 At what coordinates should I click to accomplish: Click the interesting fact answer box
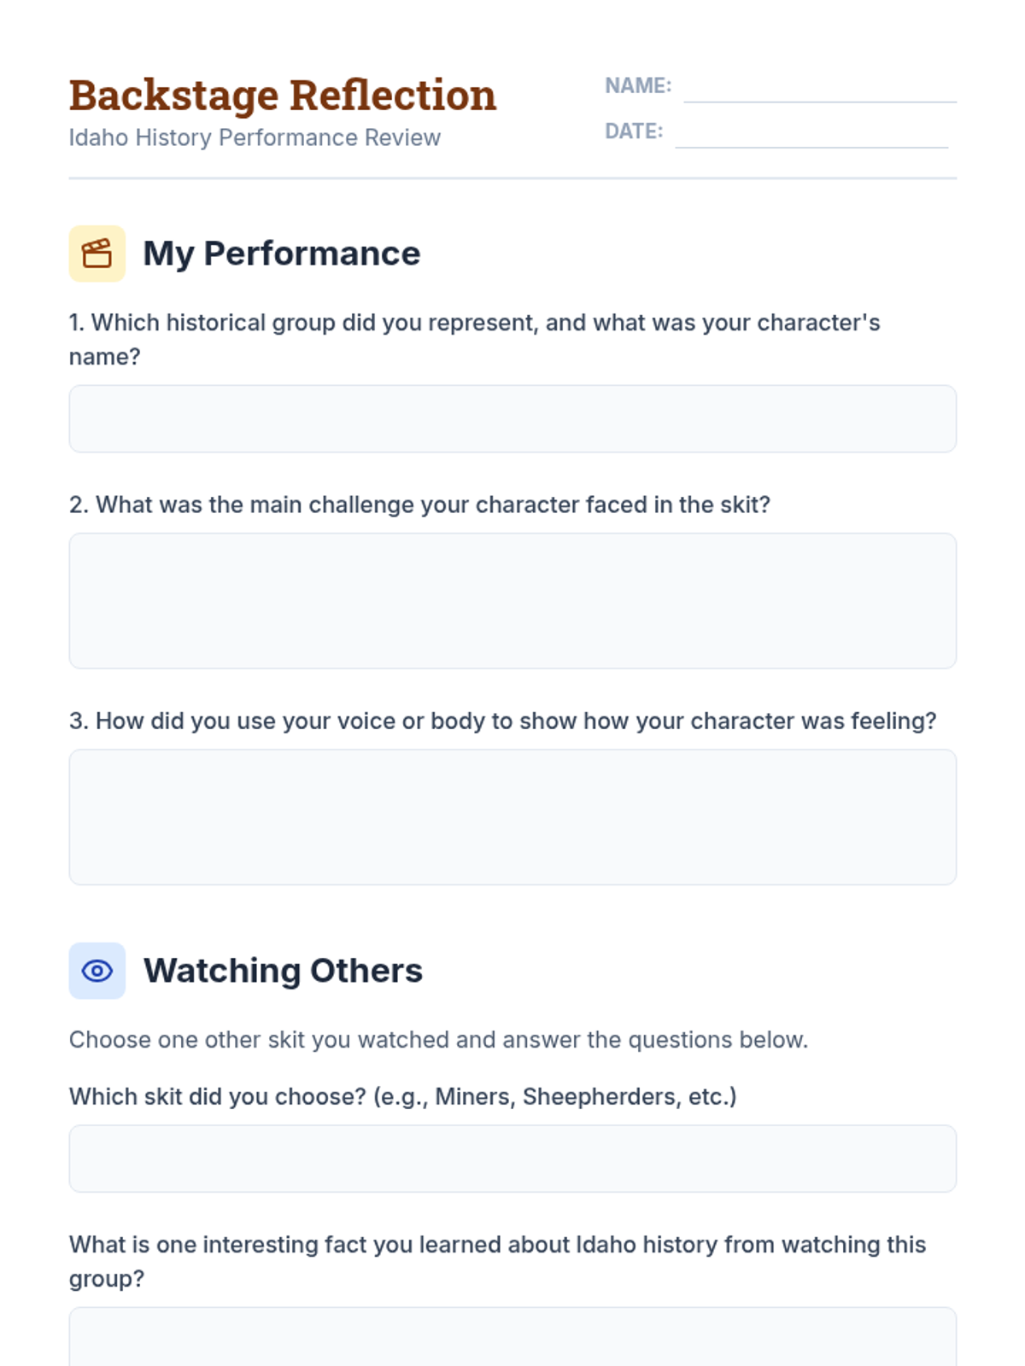click(x=512, y=1337)
